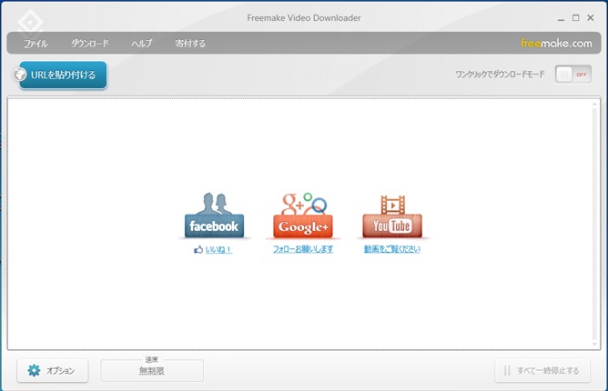Toggle the one-click download mode switch
The image size is (608, 391).
coord(573,75)
